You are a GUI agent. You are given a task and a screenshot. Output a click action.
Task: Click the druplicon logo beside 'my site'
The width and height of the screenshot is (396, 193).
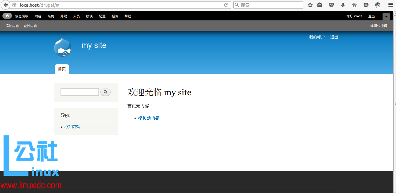pos(63,47)
